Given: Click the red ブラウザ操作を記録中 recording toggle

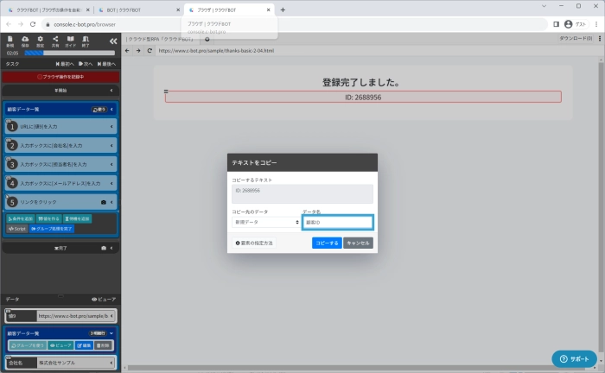Looking at the screenshot, I should click(x=60, y=76).
